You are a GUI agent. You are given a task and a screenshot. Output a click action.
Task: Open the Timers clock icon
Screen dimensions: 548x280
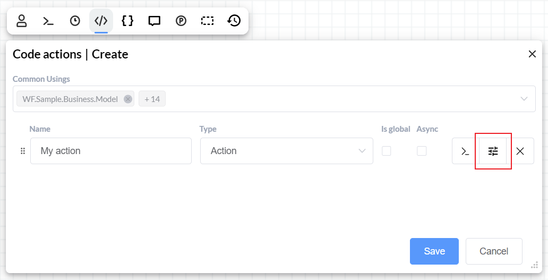[75, 21]
